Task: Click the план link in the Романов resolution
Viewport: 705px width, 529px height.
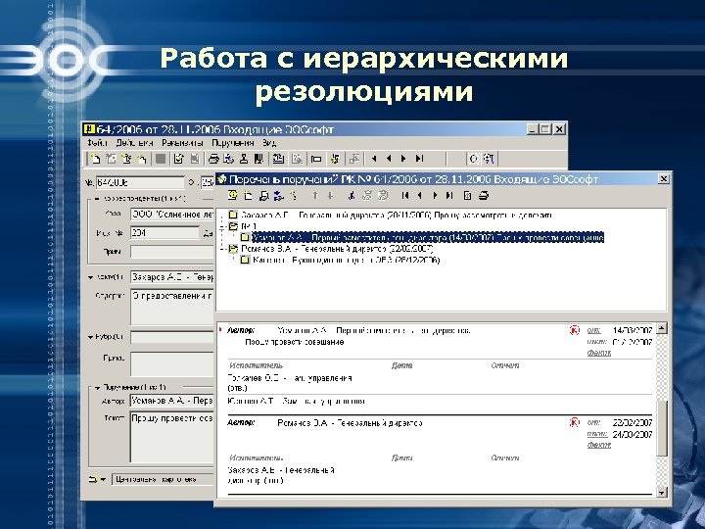Action: [x=597, y=434]
